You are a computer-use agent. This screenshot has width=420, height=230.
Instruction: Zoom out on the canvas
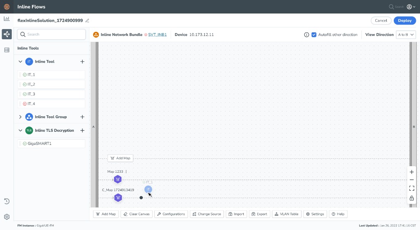pyautogui.click(x=412, y=180)
